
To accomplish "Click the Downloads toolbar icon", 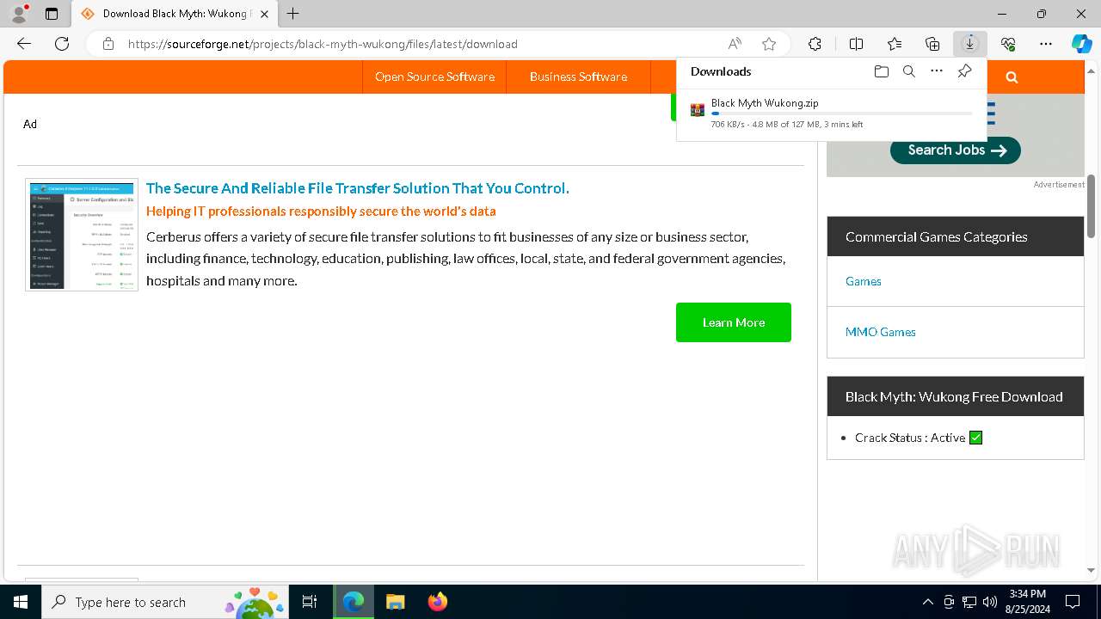I will 970,44.
